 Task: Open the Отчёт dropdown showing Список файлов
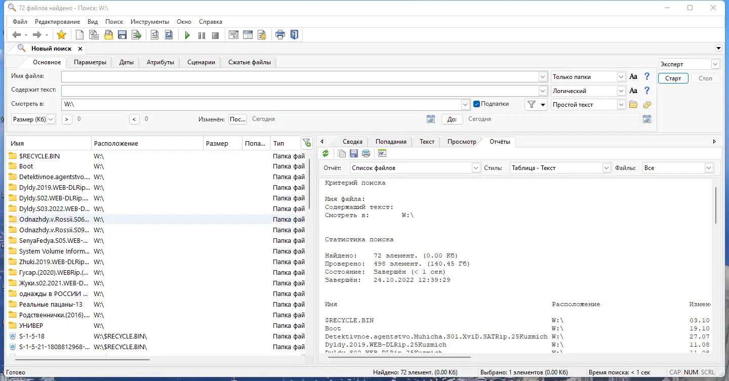[x=476, y=168]
